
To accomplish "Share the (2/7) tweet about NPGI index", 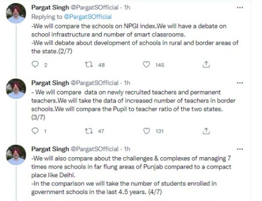I will [206, 65].
